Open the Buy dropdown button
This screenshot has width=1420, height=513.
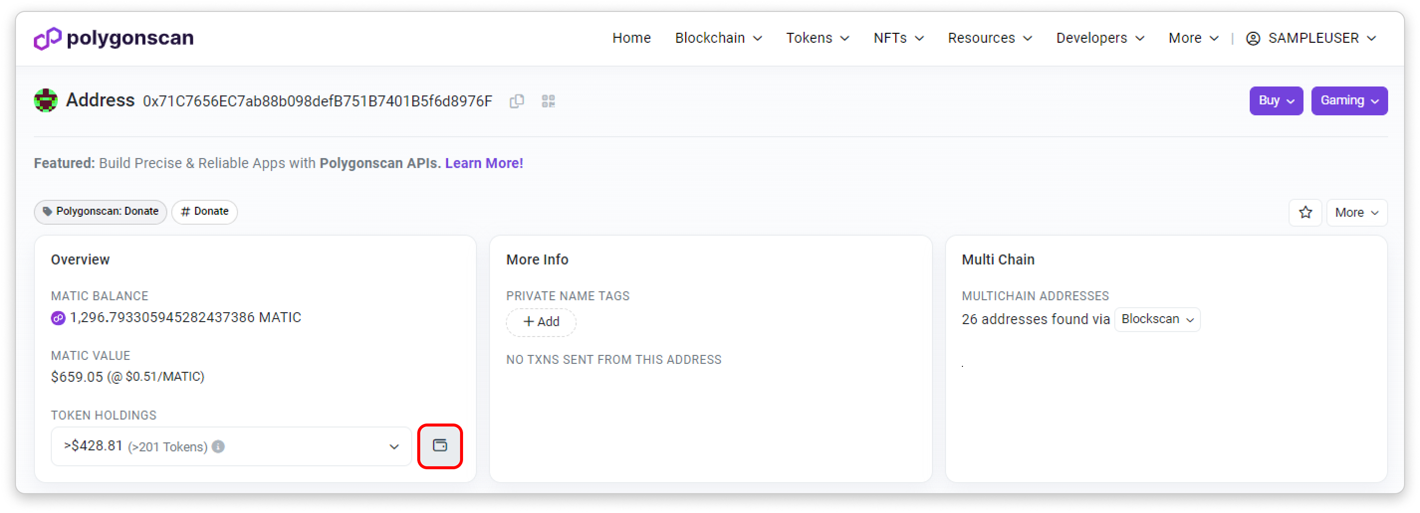(1276, 101)
